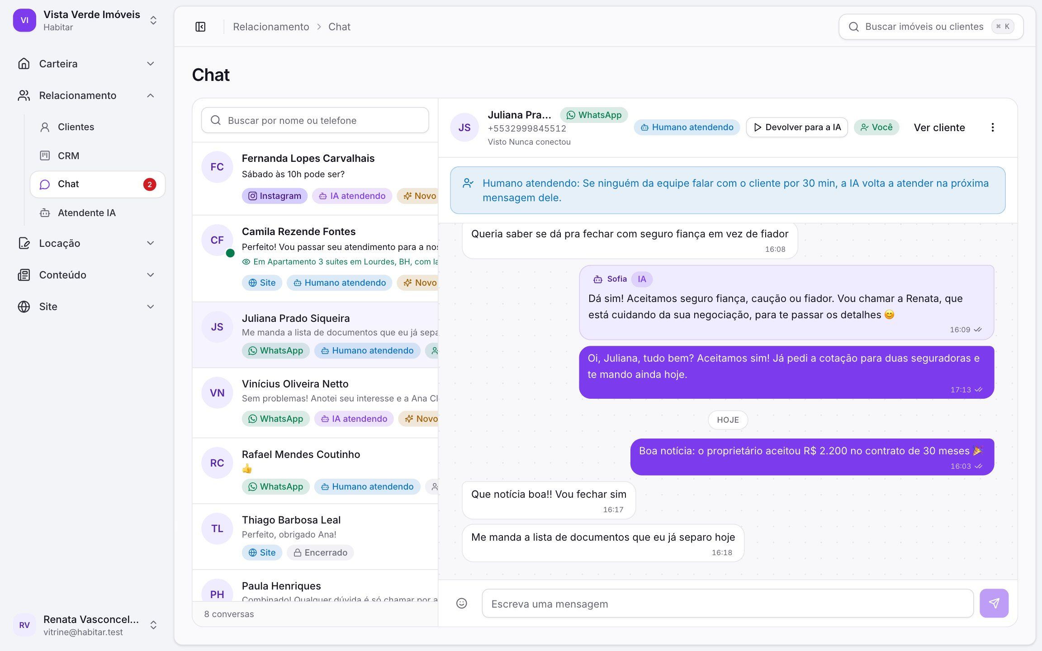Open Thiago Barbosa Leal conversation
The width and height of the screenshot is (1042, 651).
click(x=315, y=537)
